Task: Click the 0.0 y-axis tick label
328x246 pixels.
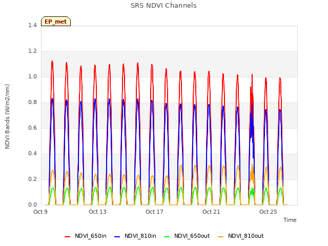Action: point(32,205)
